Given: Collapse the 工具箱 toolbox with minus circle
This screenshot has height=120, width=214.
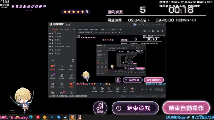Looking at the screenshot, I should (73, 61).
